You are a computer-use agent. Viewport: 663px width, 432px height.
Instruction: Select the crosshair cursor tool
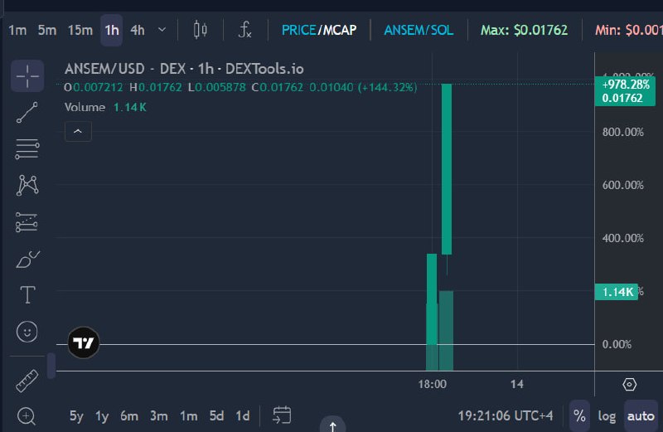tap(27, 76)
